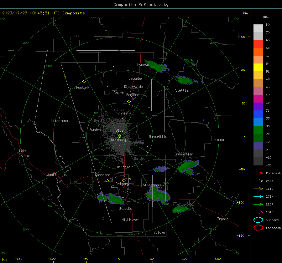
Task: Click the bright green 20-30 dBZ swatch
Action: (258, 130)
